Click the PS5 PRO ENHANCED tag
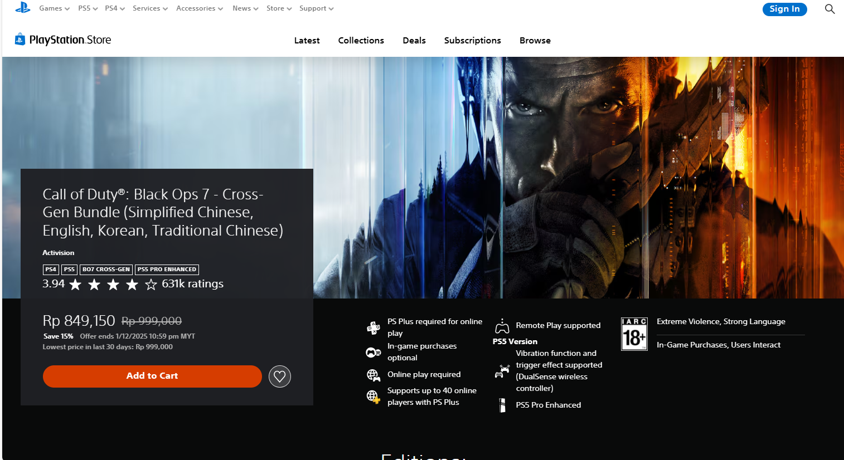The height and width of the screenshot is (460, 844). point(167,270)
